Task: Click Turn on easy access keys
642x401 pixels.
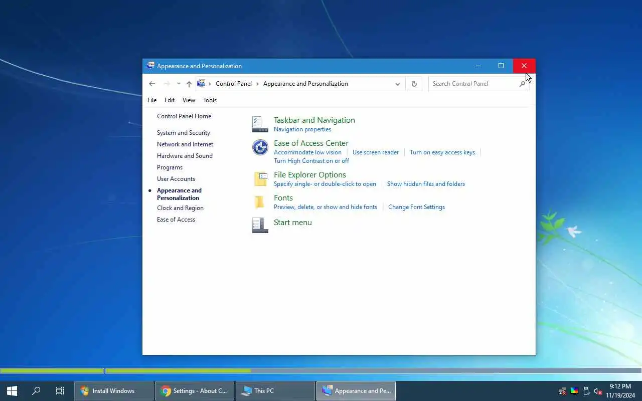Action: [442, 152]
